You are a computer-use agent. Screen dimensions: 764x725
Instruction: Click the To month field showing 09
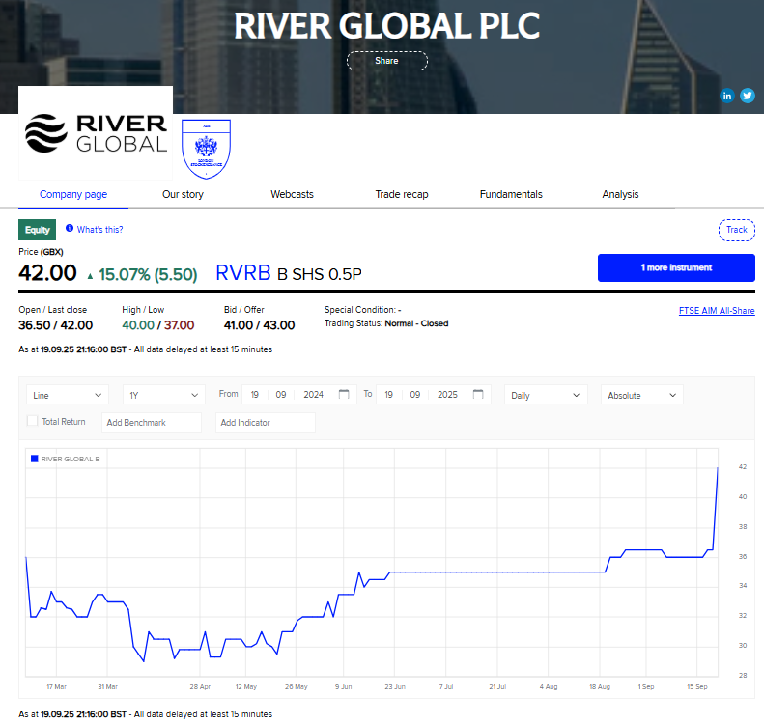pos(414,395)
